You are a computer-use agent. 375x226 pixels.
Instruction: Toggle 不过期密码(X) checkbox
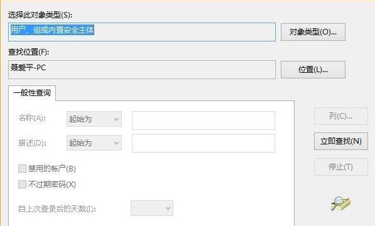click(x=22, y=184)
